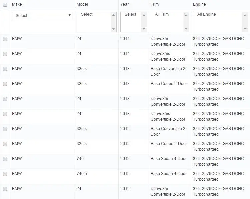Tick the checkbox for 2012 740Li row
This screenshot has width=250, height=199.
[5, 174]
